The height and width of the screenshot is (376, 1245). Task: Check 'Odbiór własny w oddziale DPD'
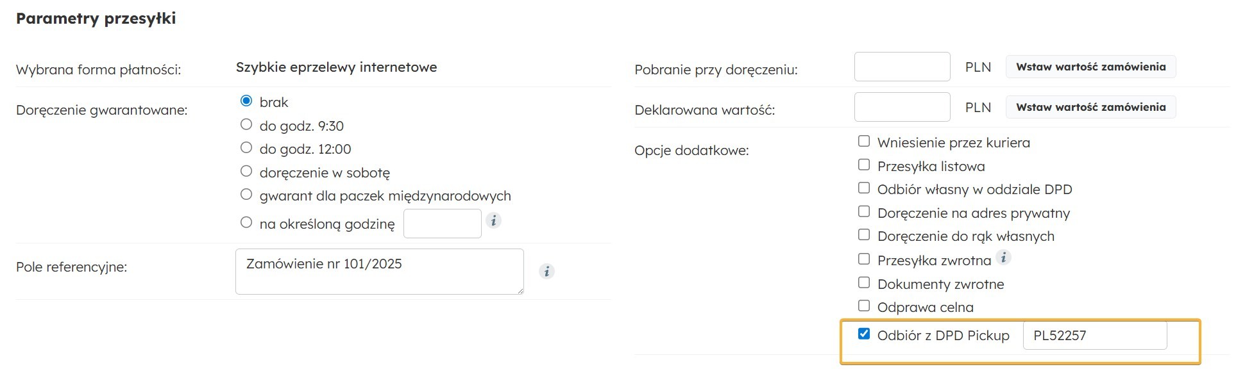point(864,188)
